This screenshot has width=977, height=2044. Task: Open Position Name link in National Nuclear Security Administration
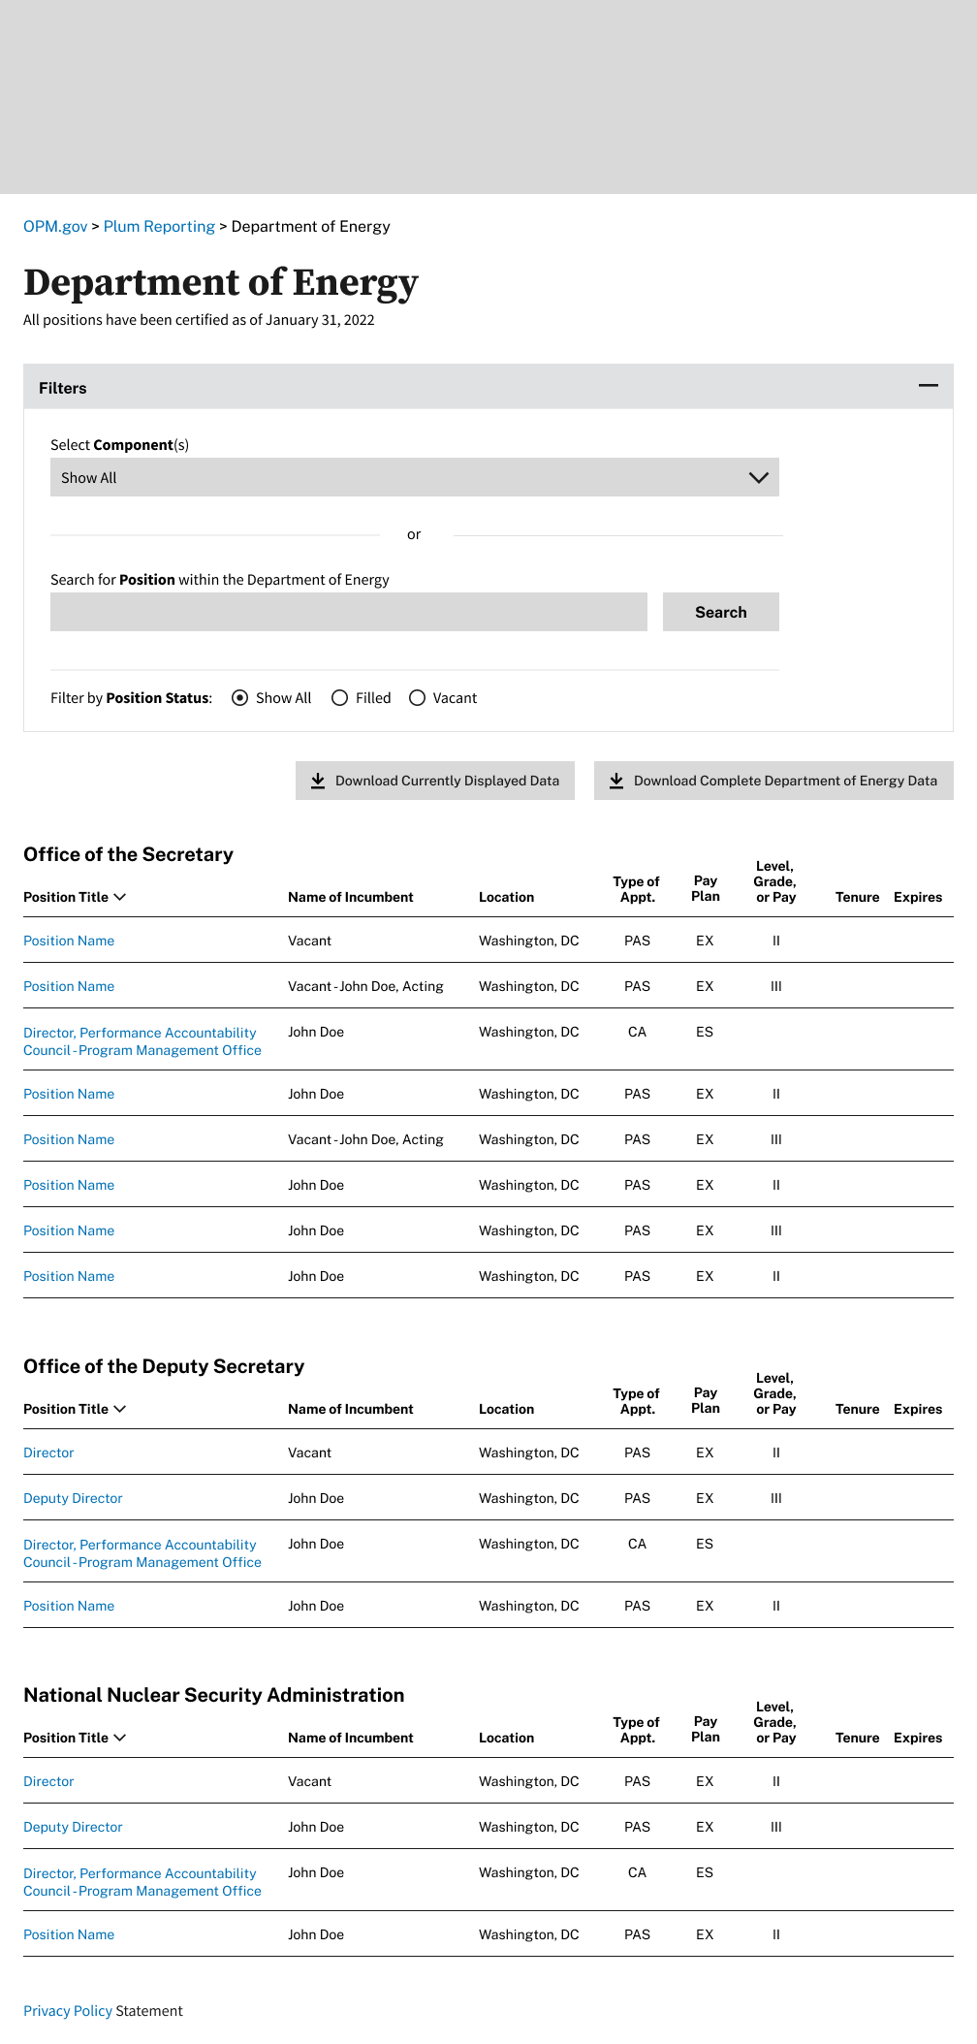click(x=69, y=1934)
